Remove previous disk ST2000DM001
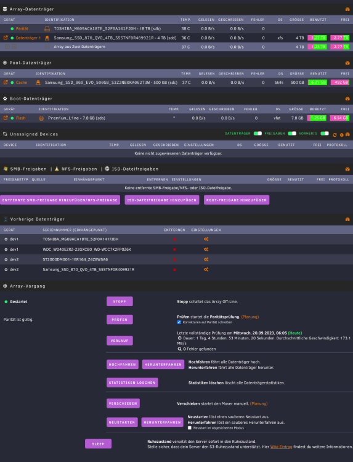 pos(174,259)
